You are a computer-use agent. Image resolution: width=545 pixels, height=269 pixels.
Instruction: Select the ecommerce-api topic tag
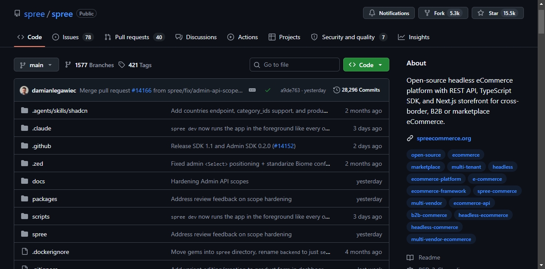(x=472, y=203)
